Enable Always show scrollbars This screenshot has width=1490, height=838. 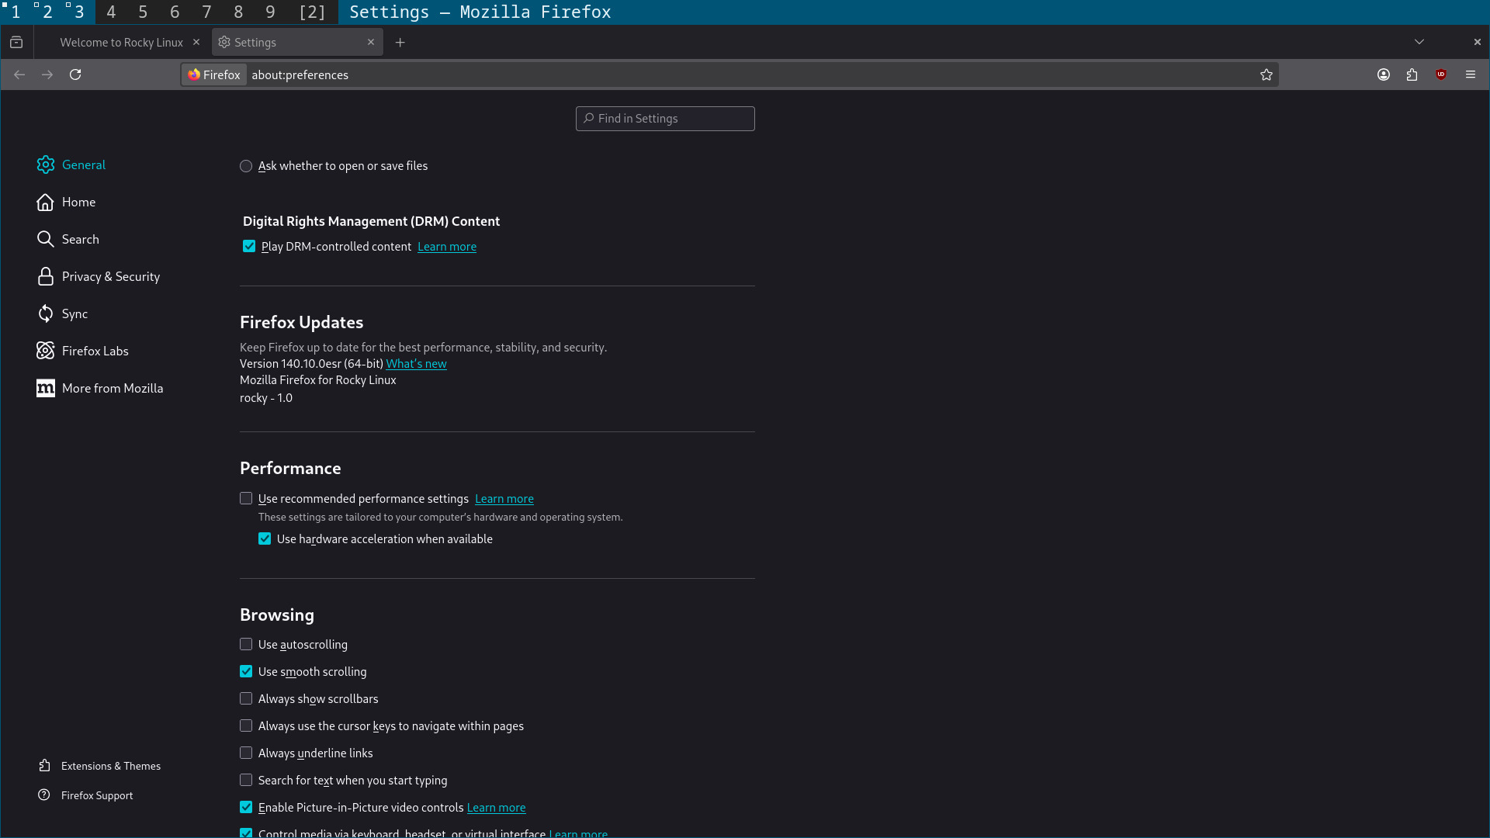[246, 698]
